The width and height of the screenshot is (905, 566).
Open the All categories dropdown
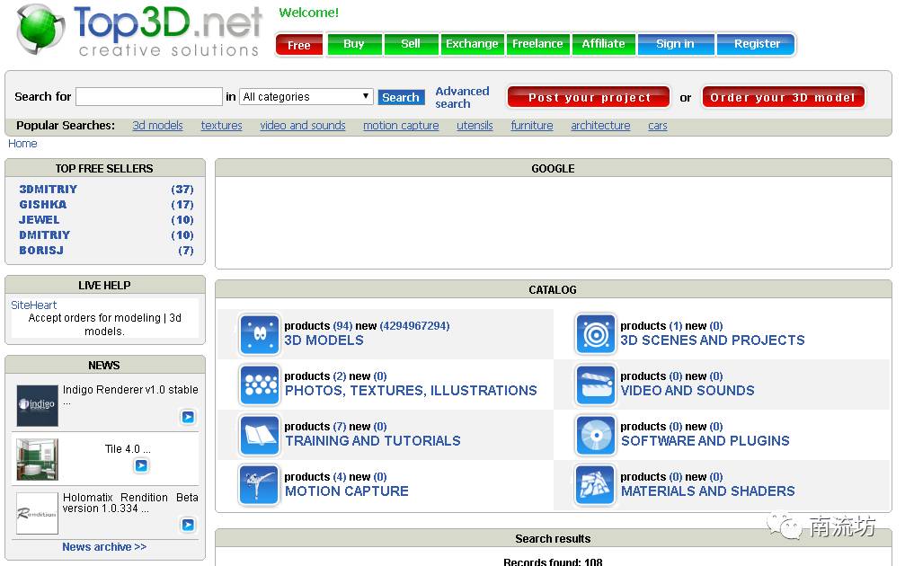tap(306, 97)
